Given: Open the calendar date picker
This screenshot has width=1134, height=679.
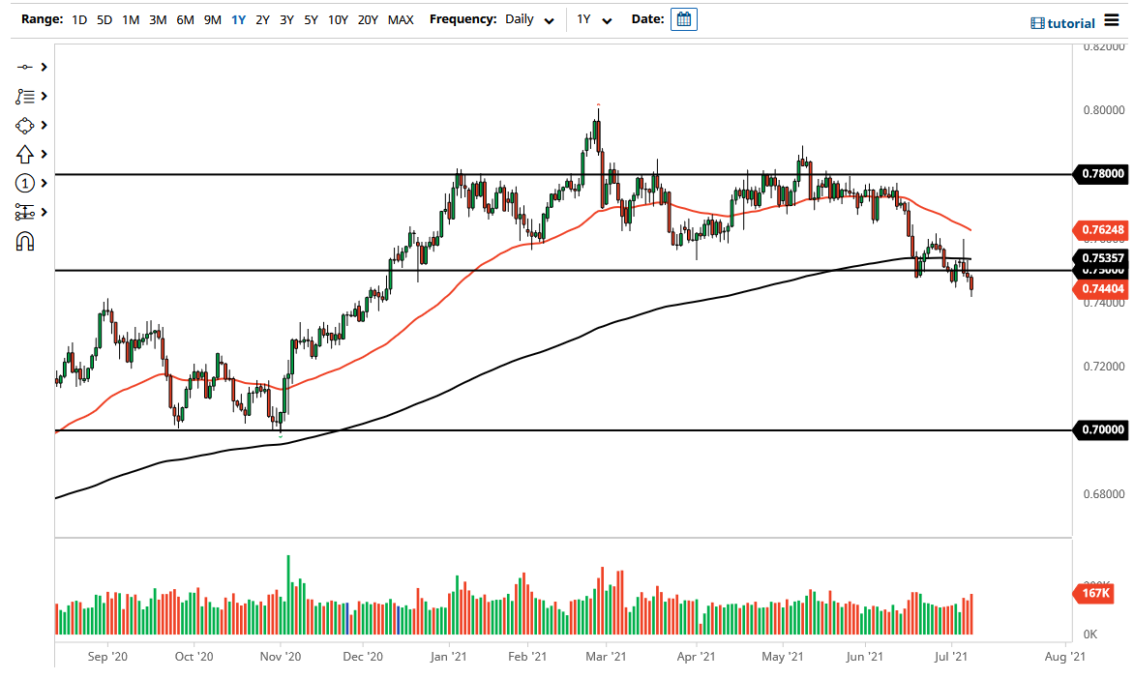Looking at the screenshot, I should pyautogui.click(x=684, y=18).
